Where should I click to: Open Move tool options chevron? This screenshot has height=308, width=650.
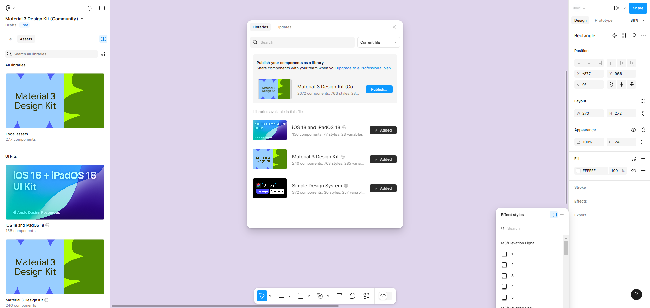270,296
